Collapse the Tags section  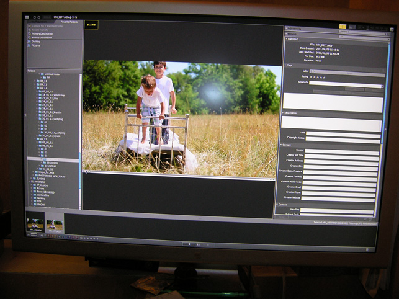(286, 65)
